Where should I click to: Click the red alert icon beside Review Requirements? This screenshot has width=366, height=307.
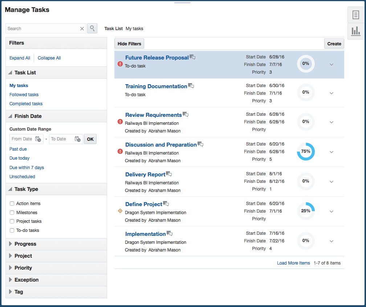(120, 122)
